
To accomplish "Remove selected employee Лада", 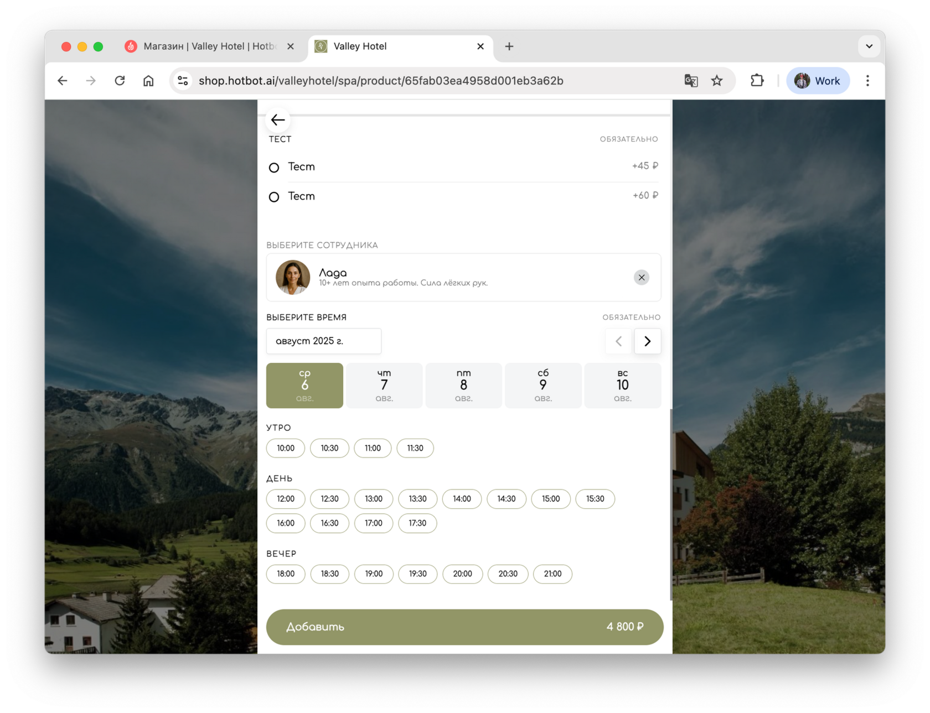I will [x=642, y=278].
